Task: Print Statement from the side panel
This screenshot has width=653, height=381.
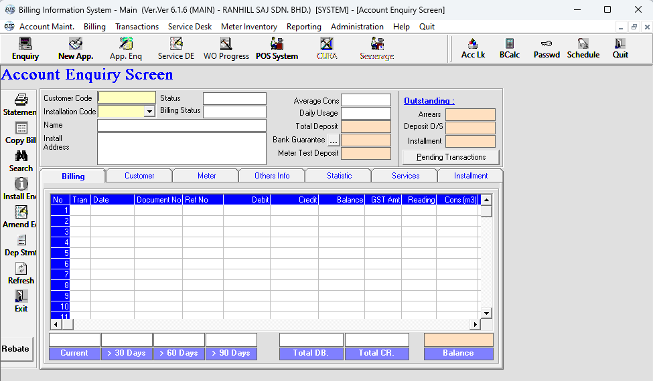Action: (21, 105)
